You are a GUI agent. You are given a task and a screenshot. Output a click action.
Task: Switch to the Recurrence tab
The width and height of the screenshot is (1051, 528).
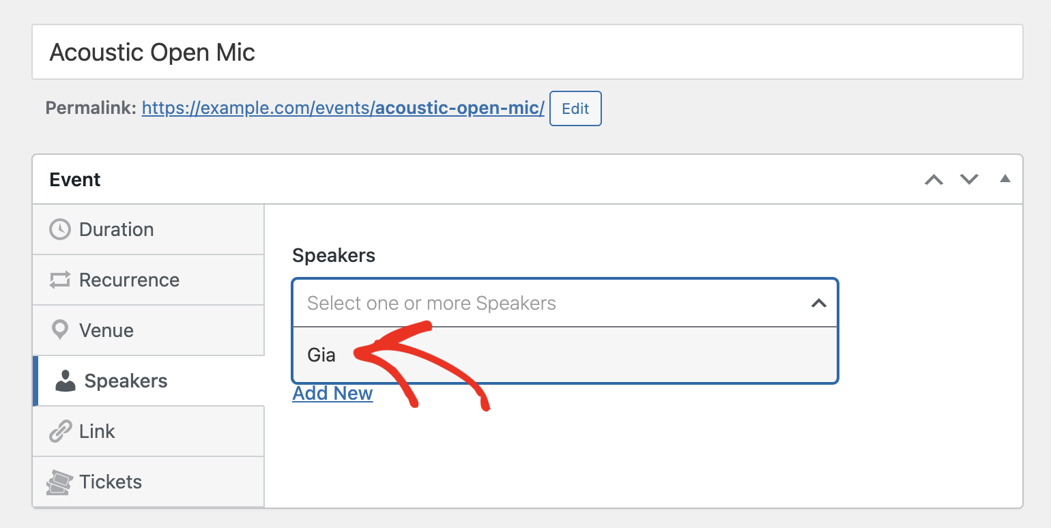pos(149,280)
